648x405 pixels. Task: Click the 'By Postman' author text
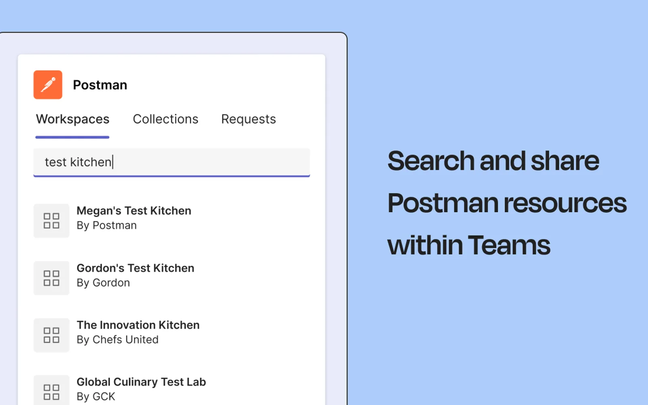(107, 225)
